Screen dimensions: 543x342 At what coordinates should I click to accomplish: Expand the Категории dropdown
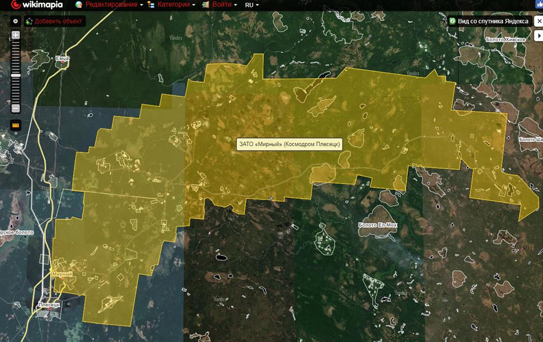click(x=172, y=5)
